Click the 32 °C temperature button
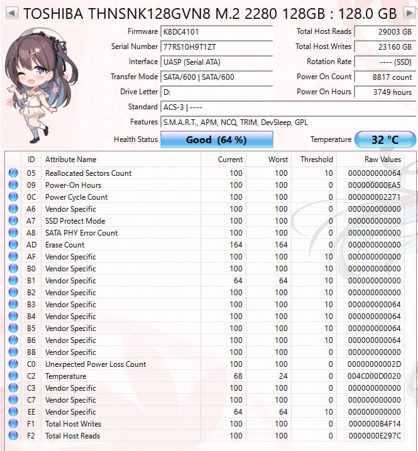 point(385,140)
